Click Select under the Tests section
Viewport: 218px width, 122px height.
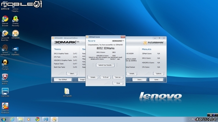[x=72, y=74]
